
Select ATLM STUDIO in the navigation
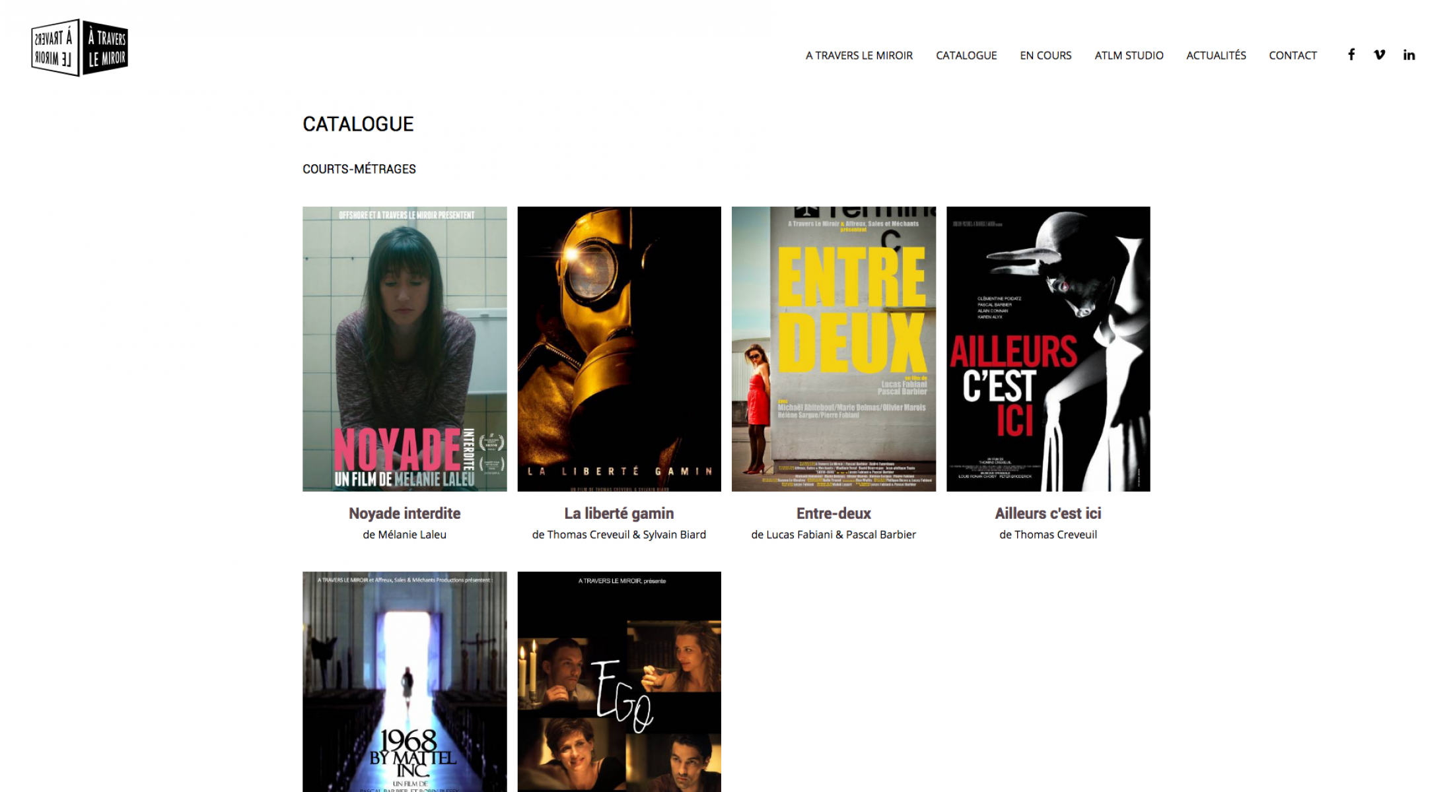1129,55
